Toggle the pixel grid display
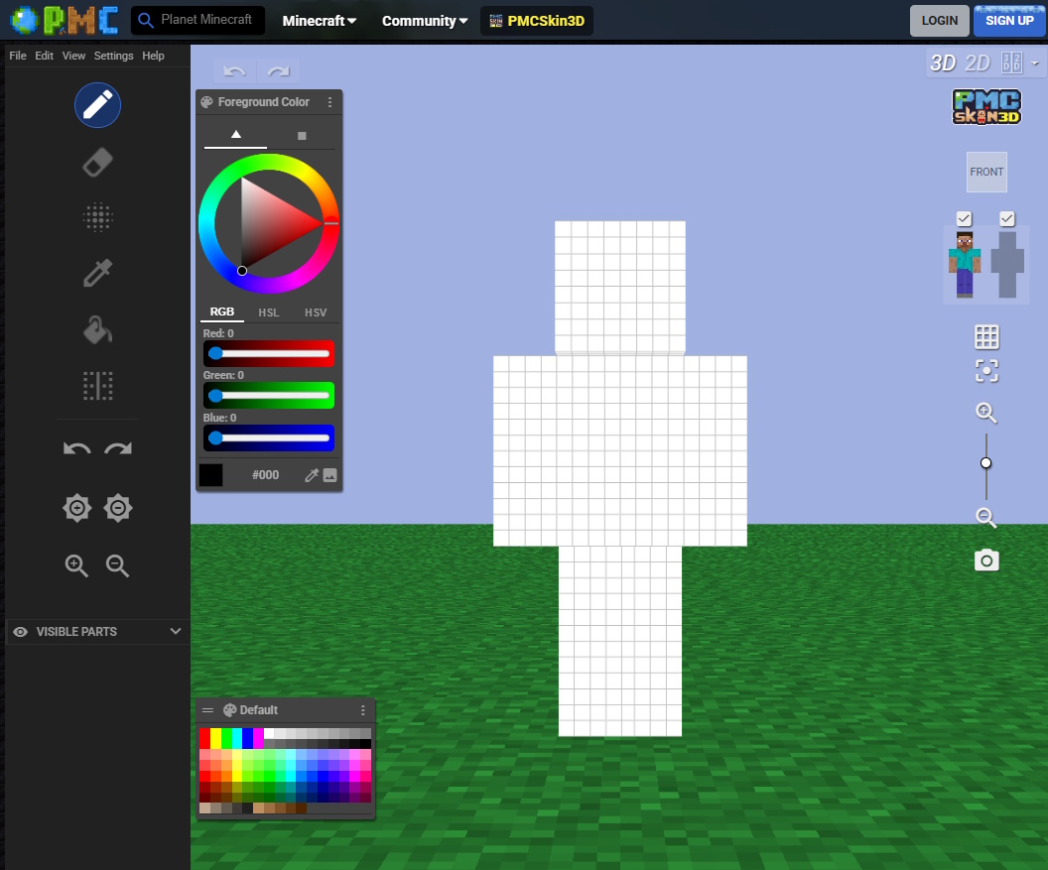 pos(986,335)
